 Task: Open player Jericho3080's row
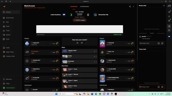tap(117, 70)
